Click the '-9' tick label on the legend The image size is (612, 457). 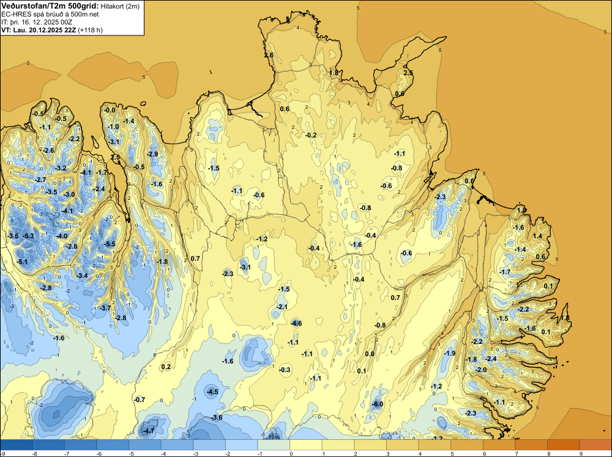coord(2,453)
